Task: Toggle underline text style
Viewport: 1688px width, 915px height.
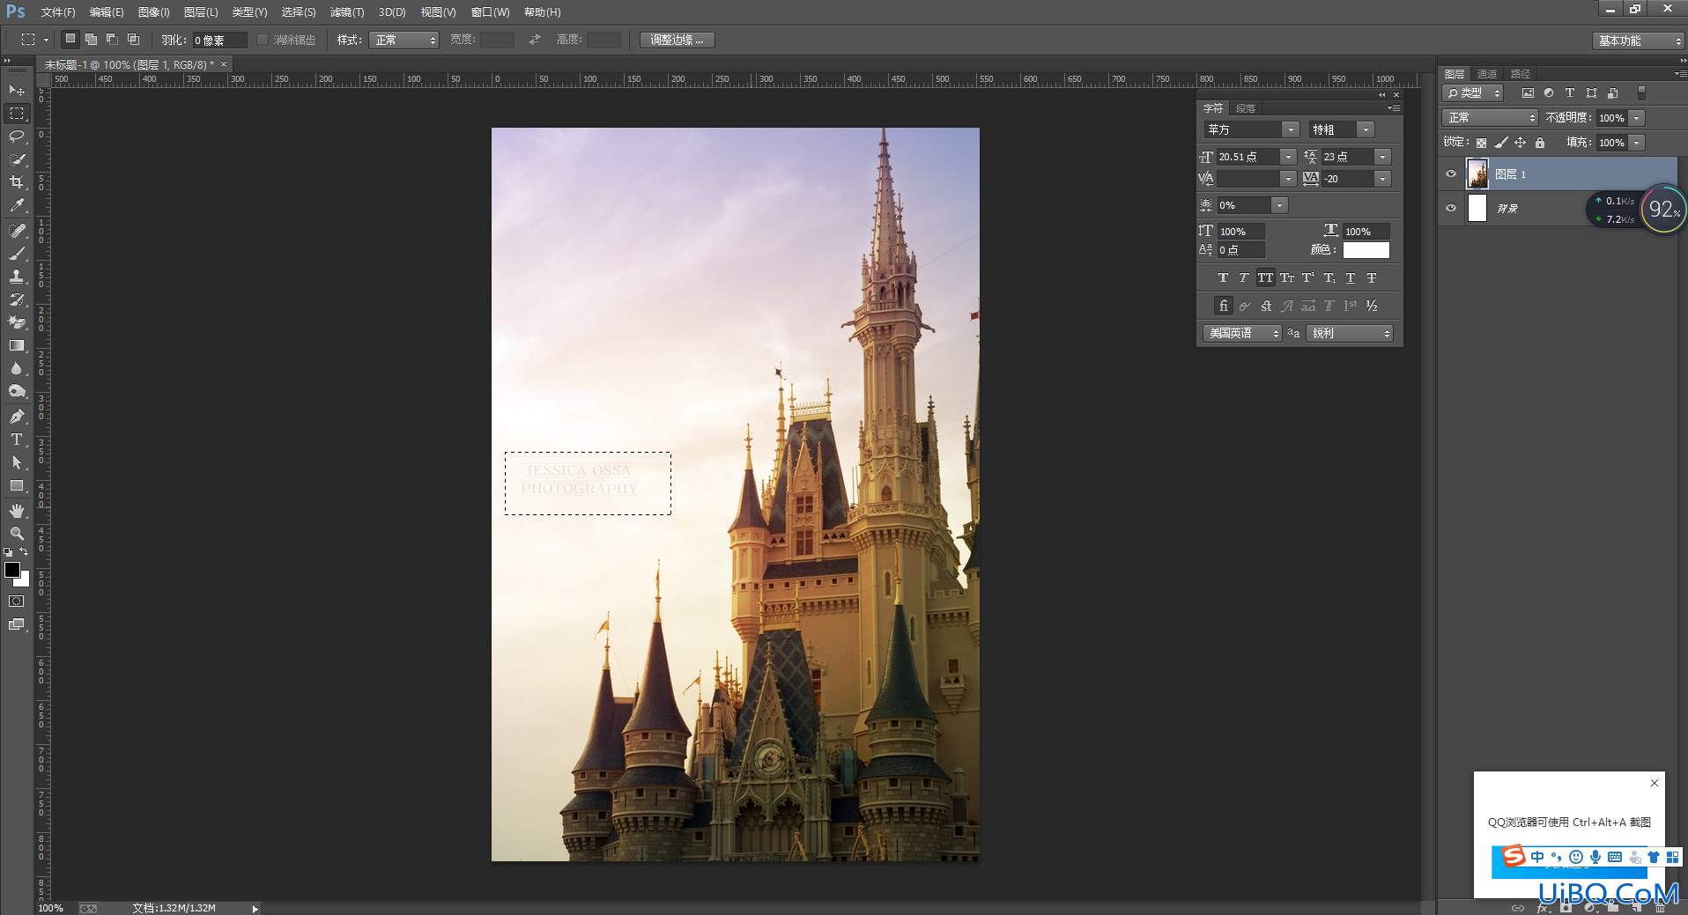Action: 1351,277
